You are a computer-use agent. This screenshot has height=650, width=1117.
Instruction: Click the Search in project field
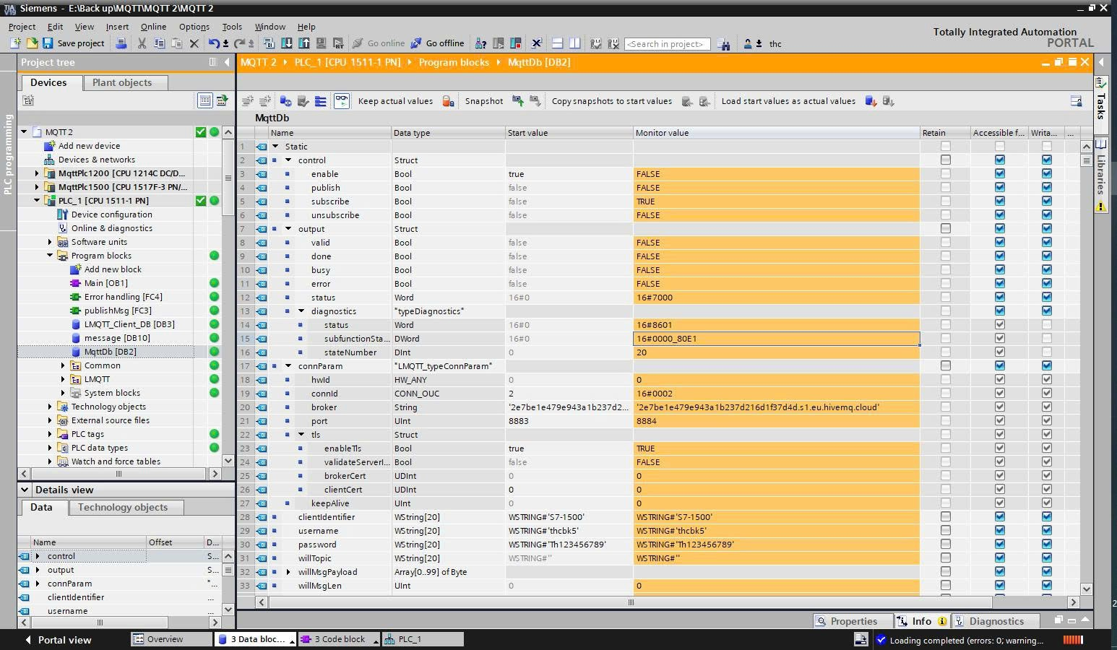(x=666, y=44)
